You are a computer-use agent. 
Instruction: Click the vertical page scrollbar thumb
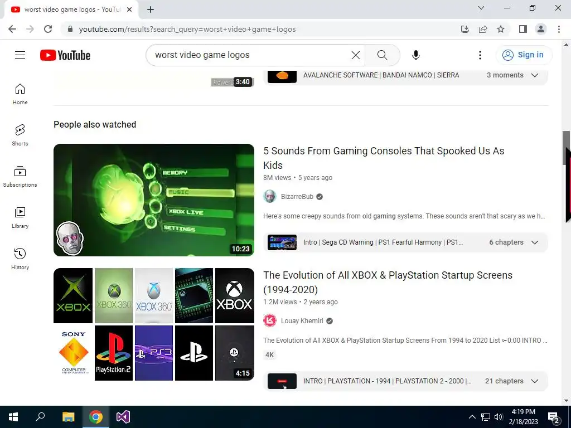click(x=566, y=147)
